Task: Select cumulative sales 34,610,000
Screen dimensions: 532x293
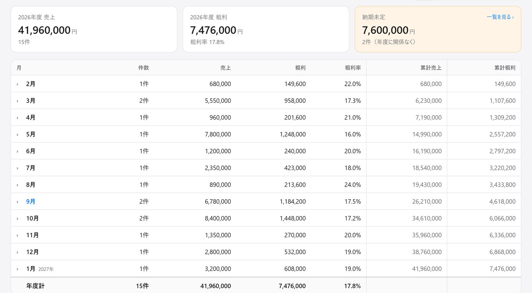Action: click(x=427, y=219)
